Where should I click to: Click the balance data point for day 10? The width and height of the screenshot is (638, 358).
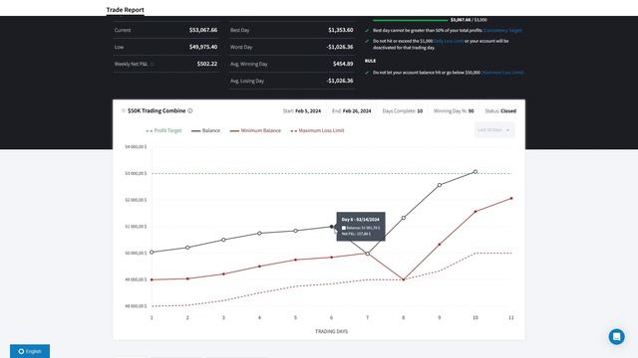click(476, 172)
